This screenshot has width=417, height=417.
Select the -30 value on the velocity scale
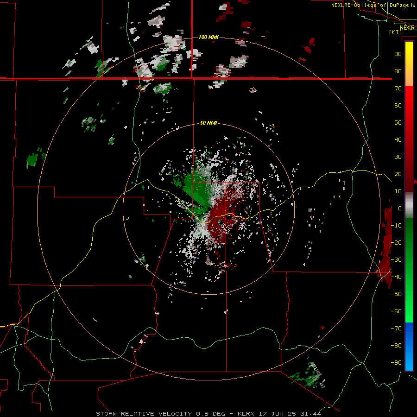396,260
